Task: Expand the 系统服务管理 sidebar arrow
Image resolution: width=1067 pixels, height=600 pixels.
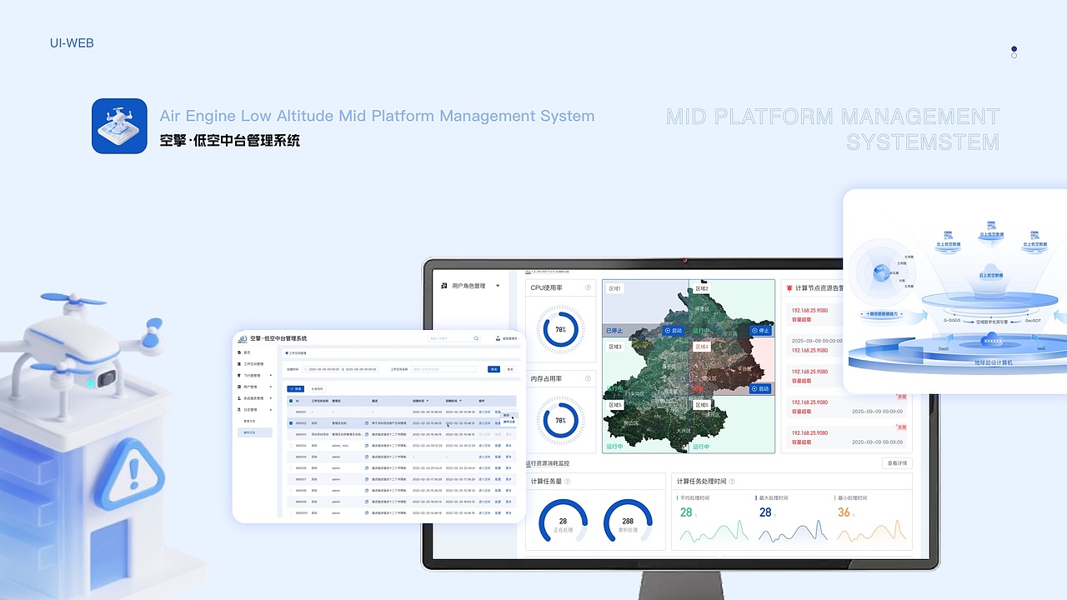Action: coord(271,398)
